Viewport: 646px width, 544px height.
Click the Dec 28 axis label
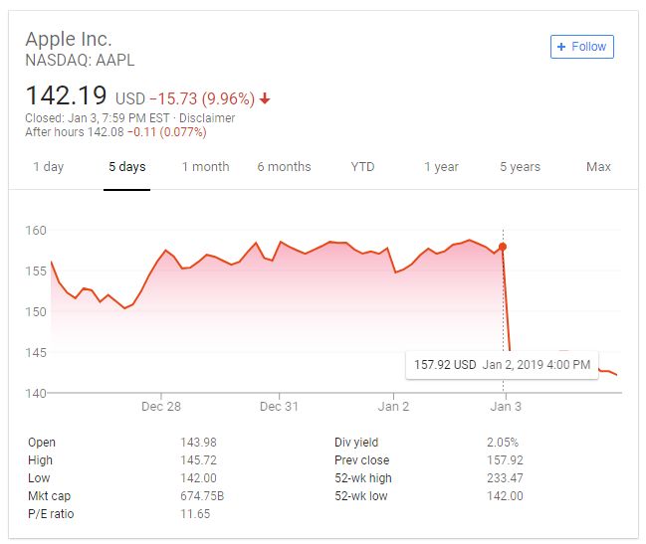(161, 406)
